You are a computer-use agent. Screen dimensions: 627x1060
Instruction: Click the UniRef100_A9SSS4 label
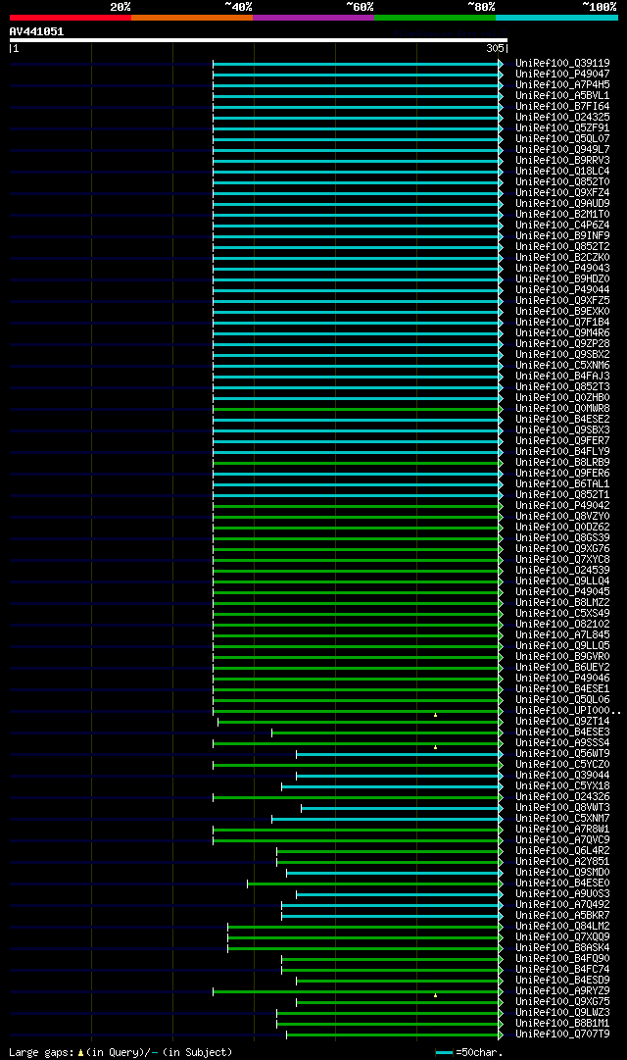[562, 743]
